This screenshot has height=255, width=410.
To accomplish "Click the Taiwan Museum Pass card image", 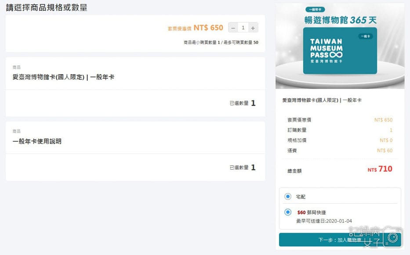I will 340,51.
